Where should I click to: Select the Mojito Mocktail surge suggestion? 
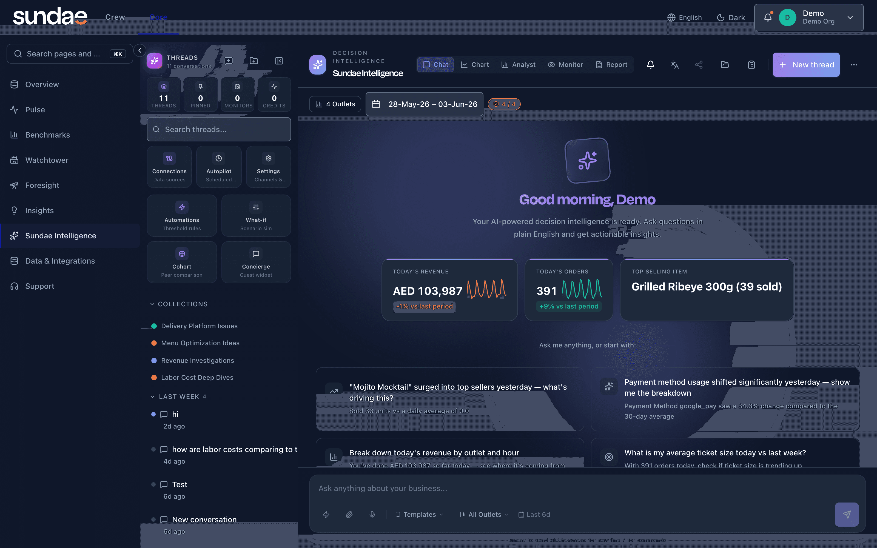click(450, 399)
